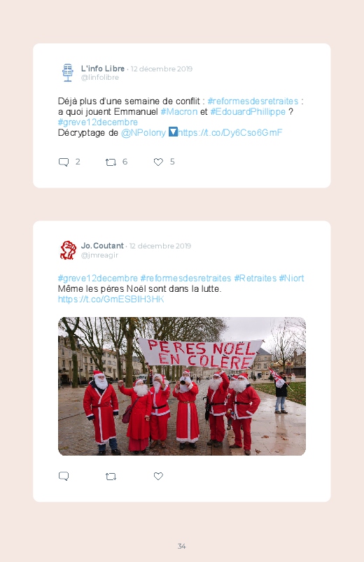This screenshot has height=562, width=364.
Task: Retweet the Jo.Coutant Pères Noël tweet
Action: pos(111,477)
